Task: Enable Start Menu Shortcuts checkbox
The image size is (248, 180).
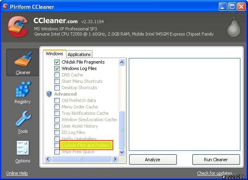Action: click(x=57, y=81)
